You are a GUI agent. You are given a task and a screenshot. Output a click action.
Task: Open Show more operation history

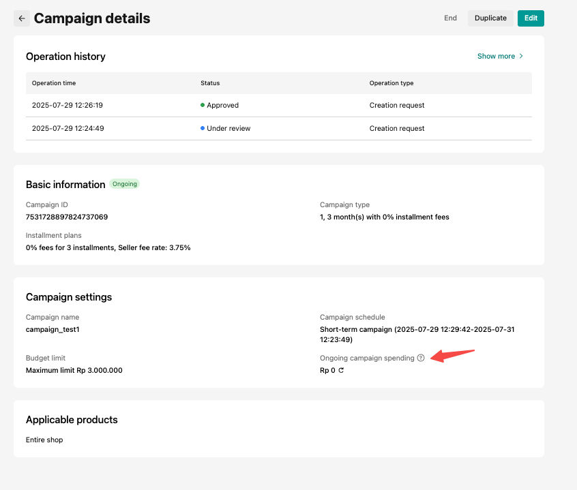pyautogui.click(x=496, y=57)
